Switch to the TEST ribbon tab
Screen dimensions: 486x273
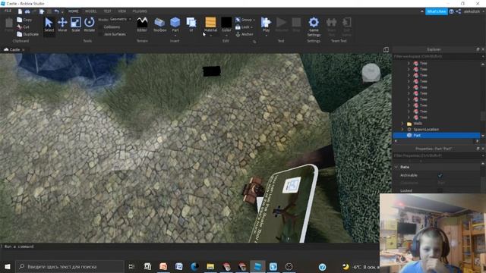coord(107,11)
